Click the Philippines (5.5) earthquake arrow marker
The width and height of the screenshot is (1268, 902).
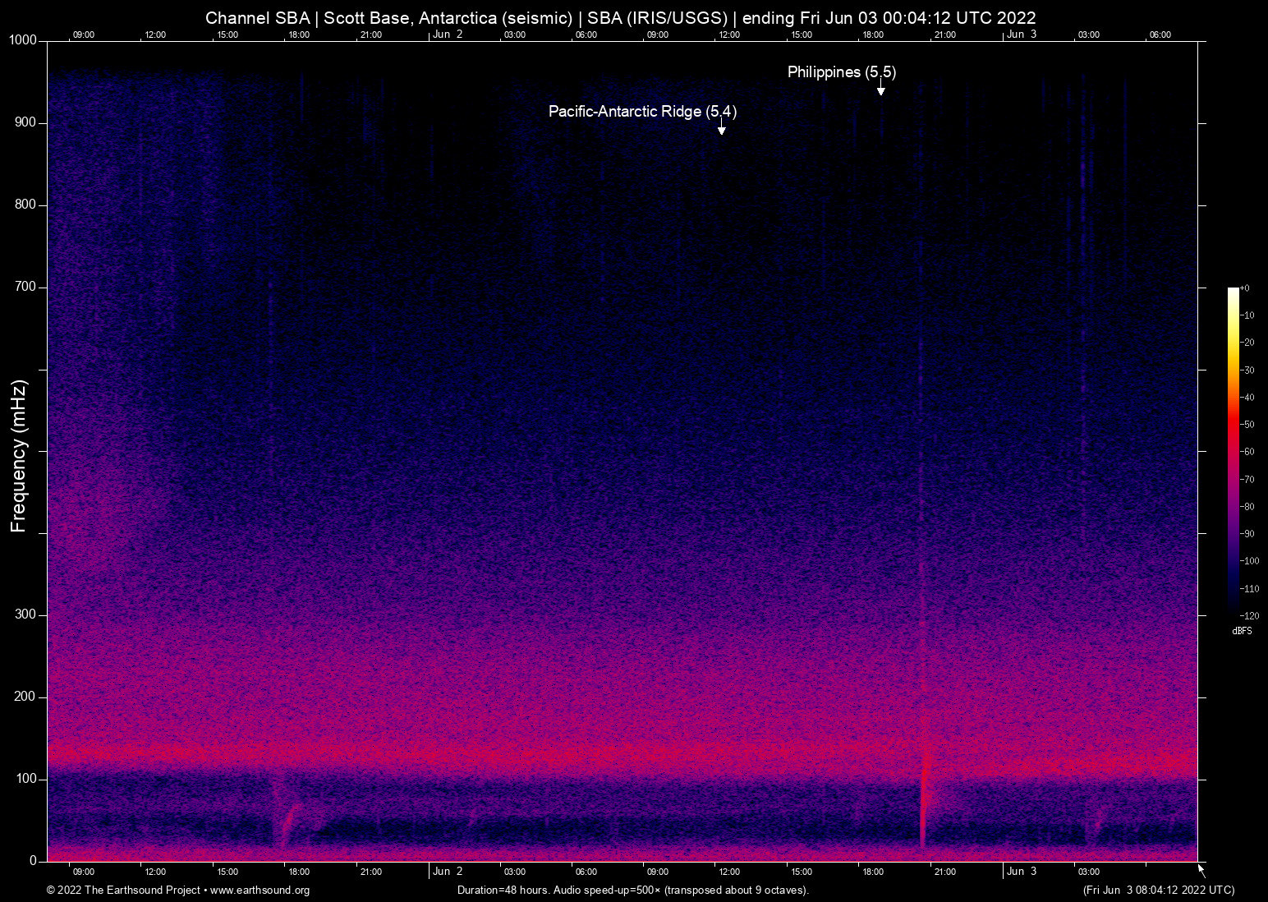click(x=880, y=89)
